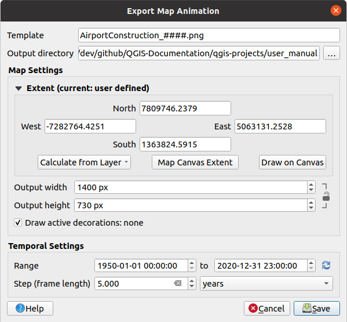Browse for output directory with ellipsis button
The image size is (347, 322).
tap(331, 53)
